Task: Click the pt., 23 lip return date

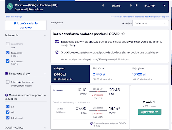Action: tap(150, 6)
